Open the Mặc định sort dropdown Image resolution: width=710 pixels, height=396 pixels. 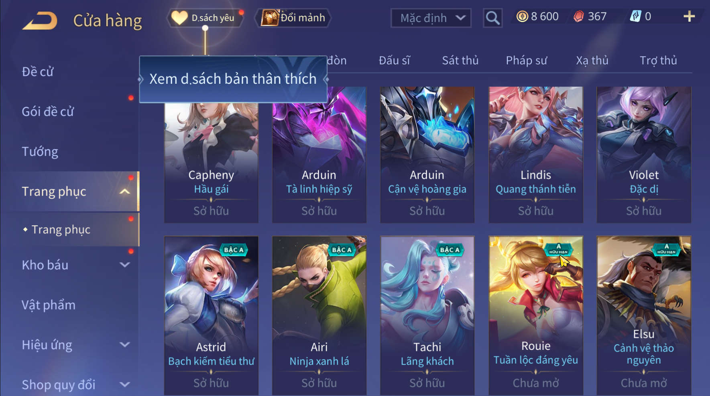click(x=431, y=18)
